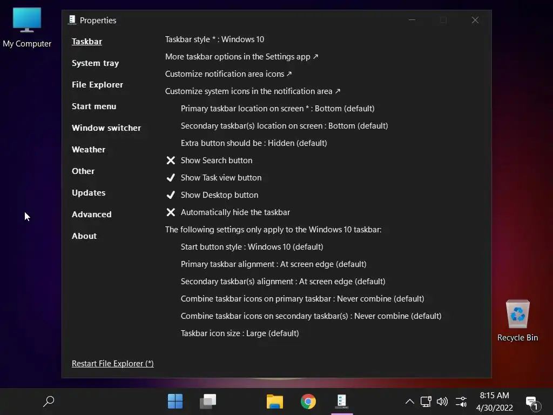This screenshot has width=553, height=415.
Task: Open the network tray icon
Action: (x=426, y=401)
